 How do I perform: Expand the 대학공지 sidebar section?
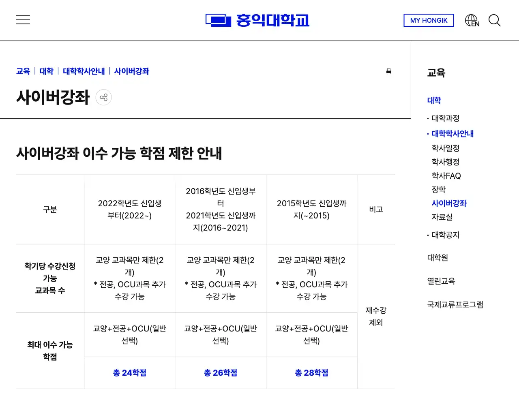click(x=445, y=235)
